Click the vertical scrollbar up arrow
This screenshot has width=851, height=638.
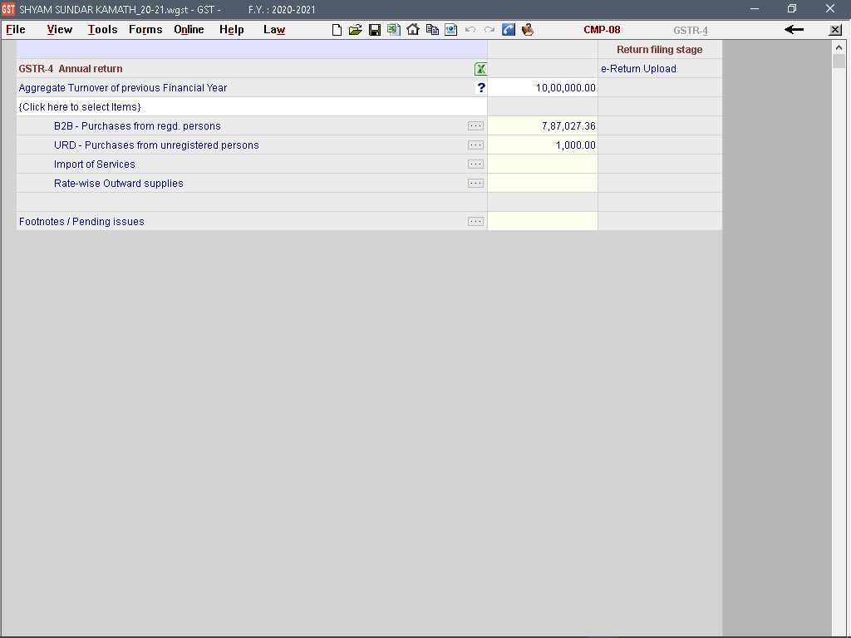(x=839, y=48)
